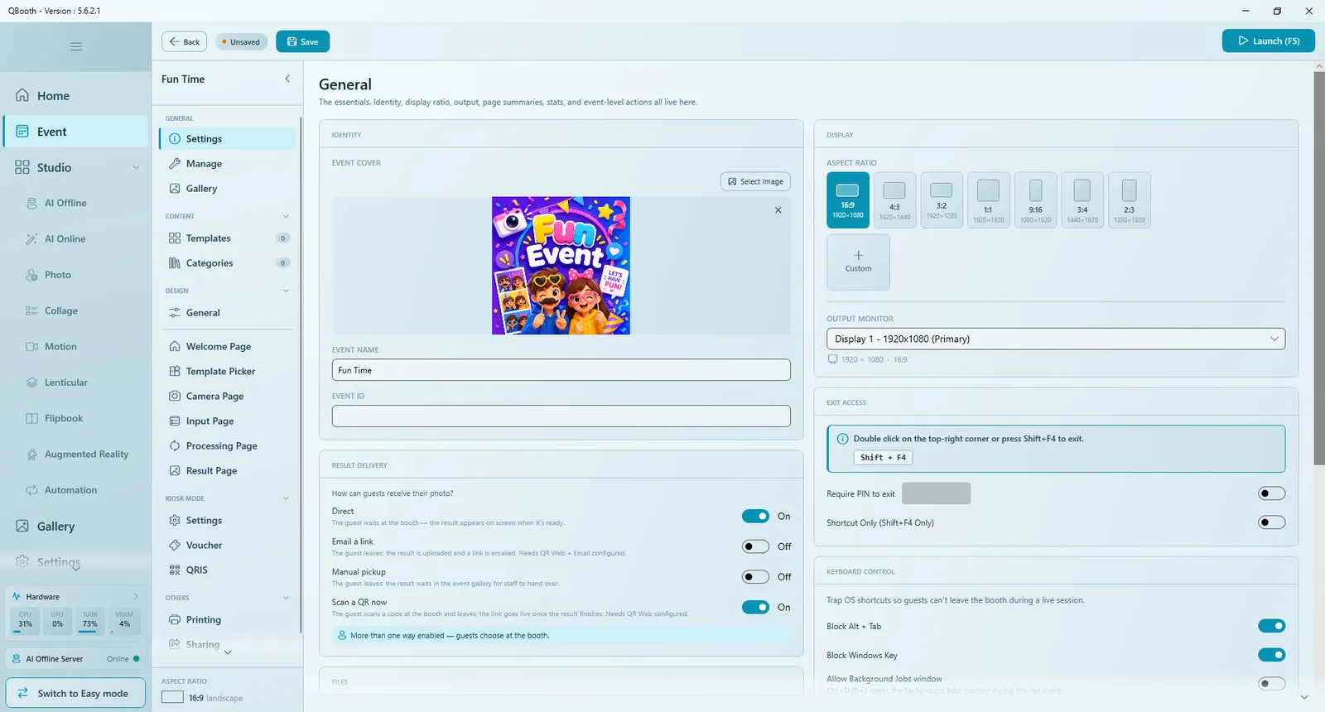The height and width of the screenshot is (712, 1325).
Task: Open the Template Picker icon
Action: (175, 372)
